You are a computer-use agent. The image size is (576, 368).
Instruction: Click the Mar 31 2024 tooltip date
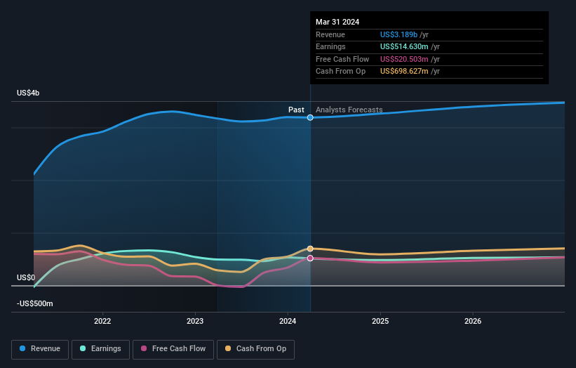pyautogui.click(x=337, y=22)
